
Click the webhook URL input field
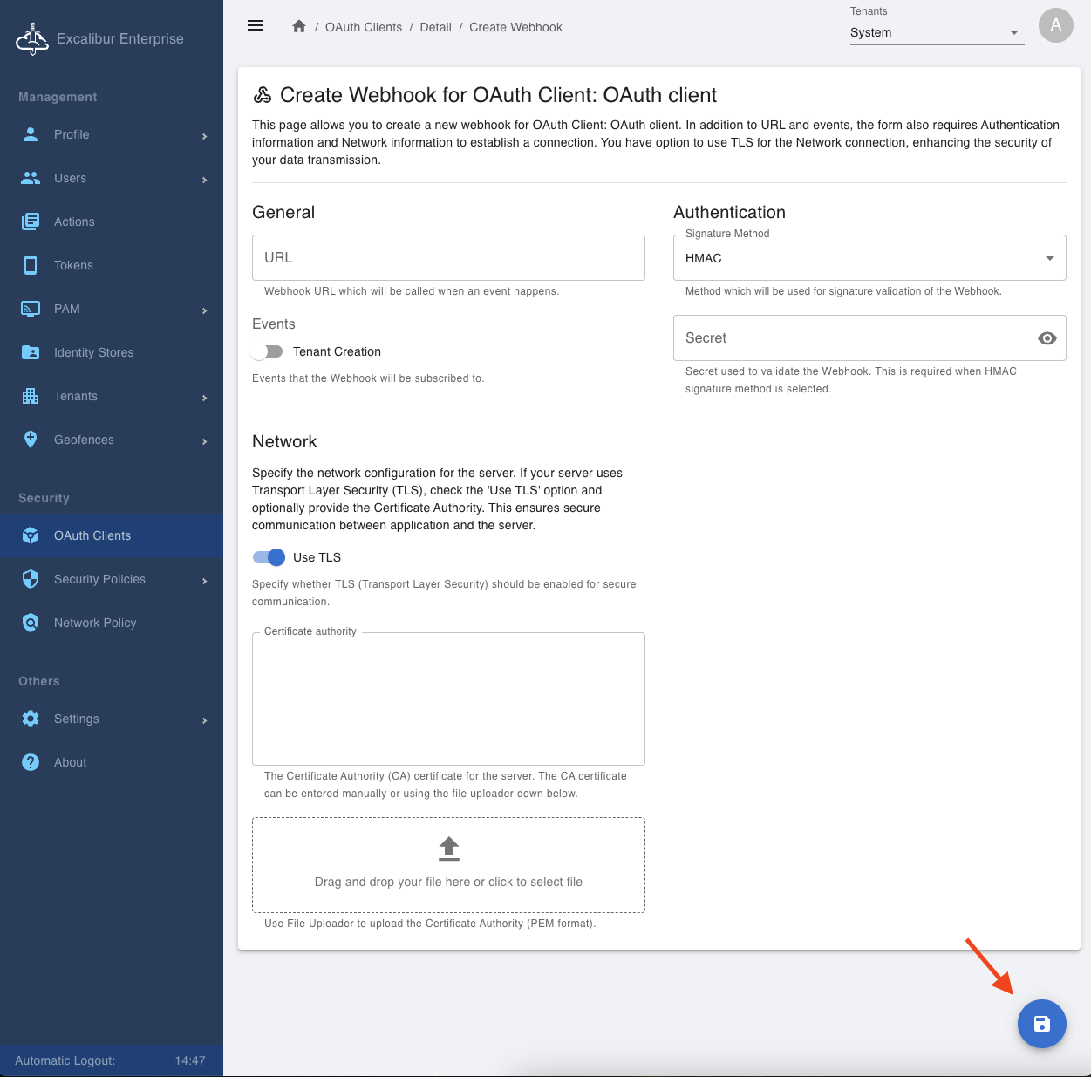coord(448,258)
